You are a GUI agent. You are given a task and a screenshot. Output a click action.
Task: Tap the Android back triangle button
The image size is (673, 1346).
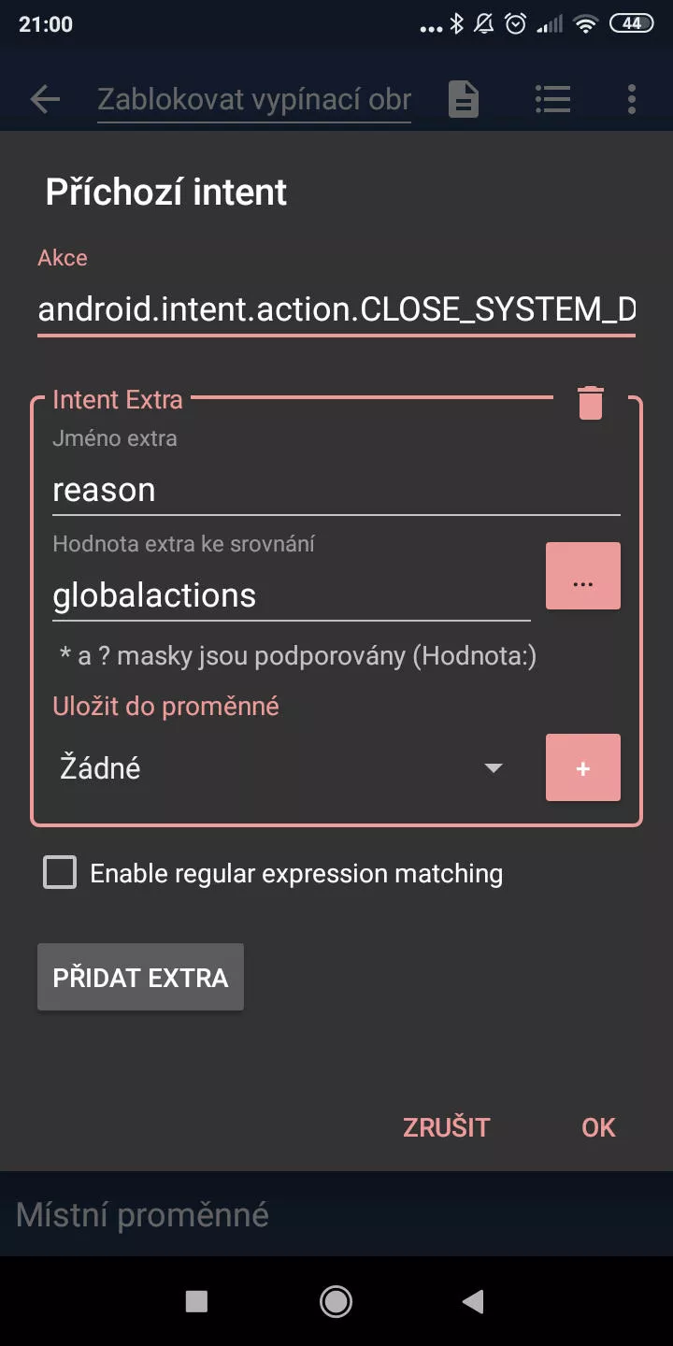pyautogui.click(x=474, y=1300)
